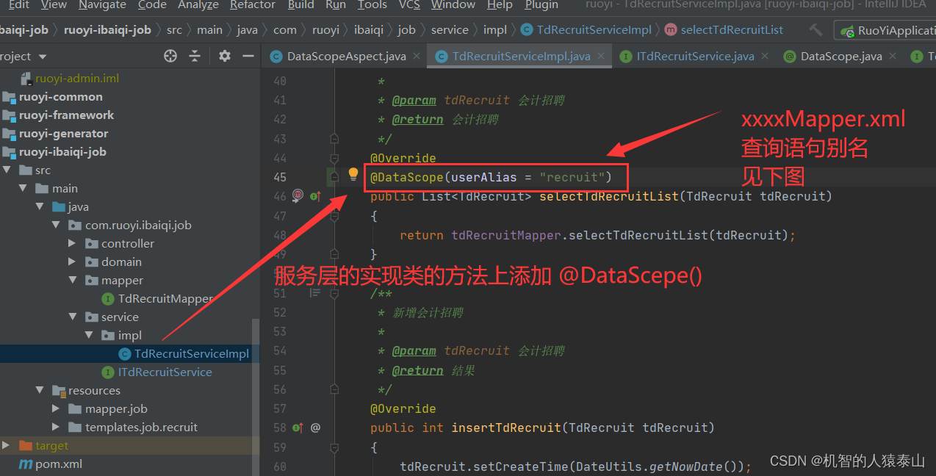This screenshot has height=476, width=936.
Task: Click the collapse all icon in Project panel
Action: (195, 56)
